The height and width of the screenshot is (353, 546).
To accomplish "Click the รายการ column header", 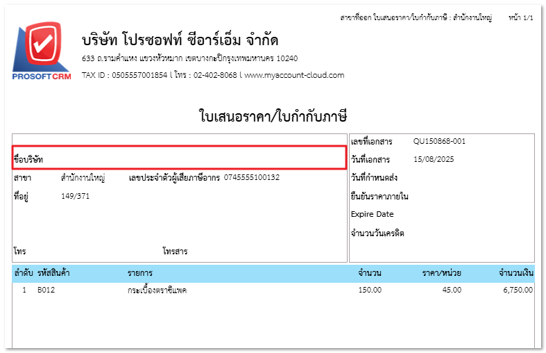I will (x=139, y=273).
